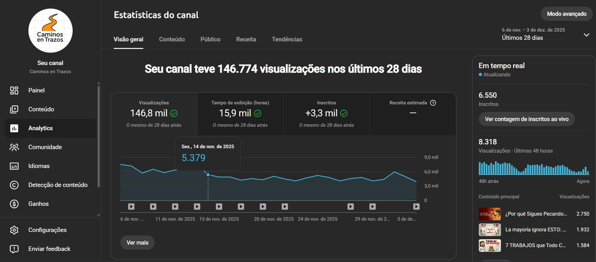
Task: Click the Enviar feedback icon
Action: (x=14, y=249)
